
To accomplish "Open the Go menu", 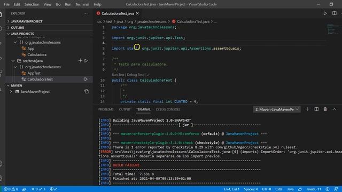I will click(x=58, y=4).
